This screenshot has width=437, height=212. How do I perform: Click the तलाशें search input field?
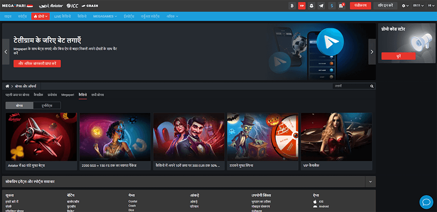pos(351,86)
